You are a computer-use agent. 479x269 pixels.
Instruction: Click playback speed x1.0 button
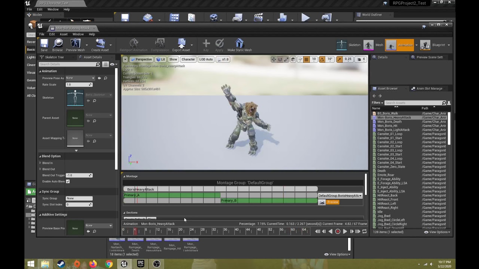click(223, 59)
